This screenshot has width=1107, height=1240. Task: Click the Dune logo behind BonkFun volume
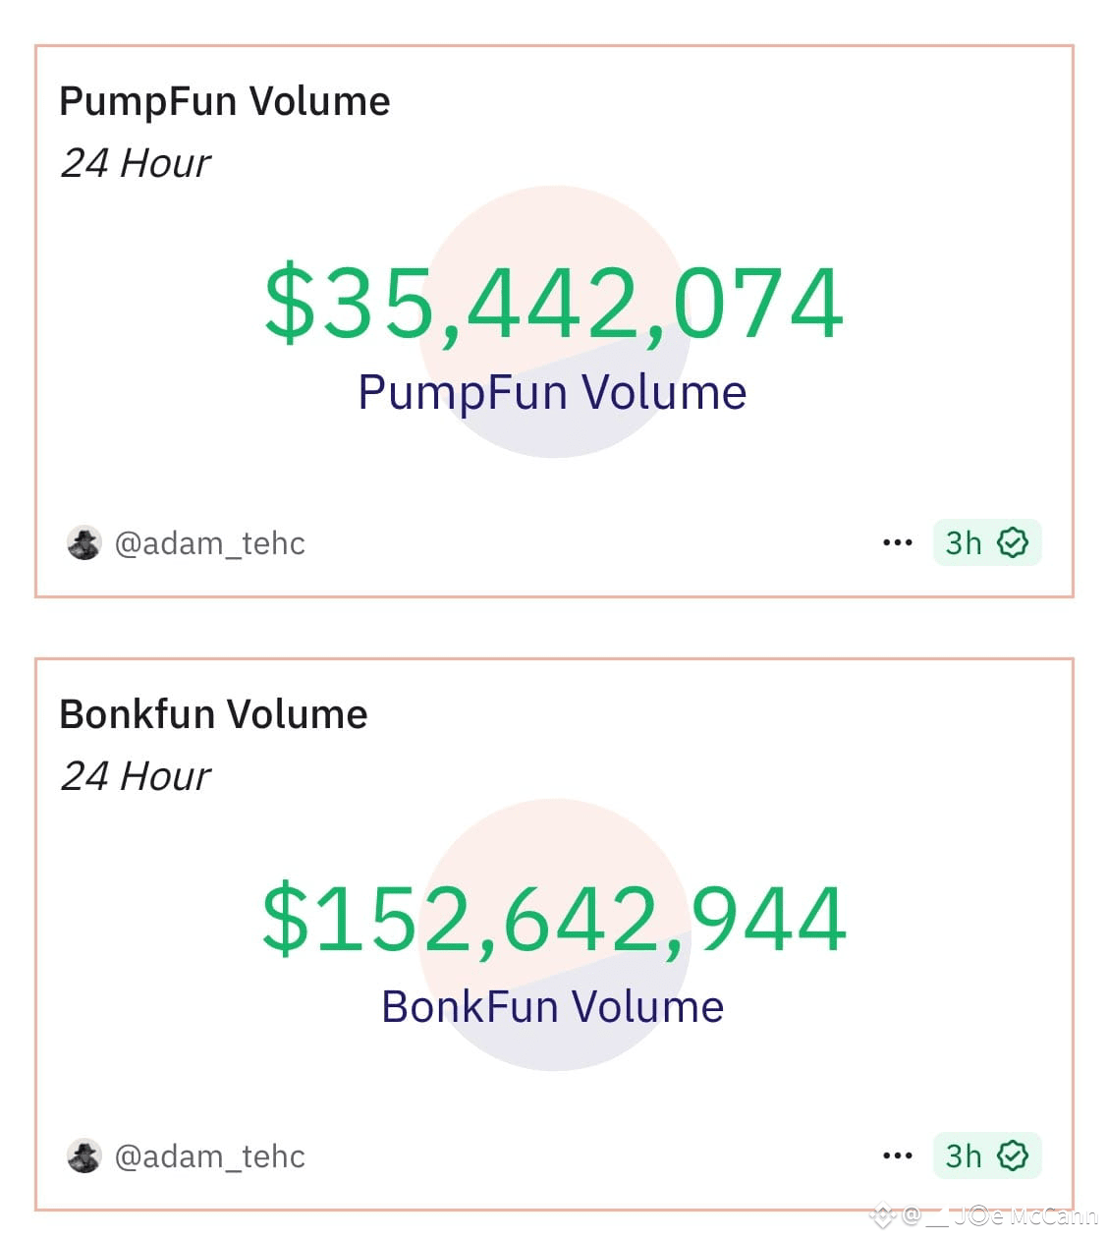(555, 934)
